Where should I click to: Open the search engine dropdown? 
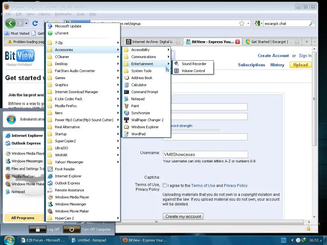(259, 23)
